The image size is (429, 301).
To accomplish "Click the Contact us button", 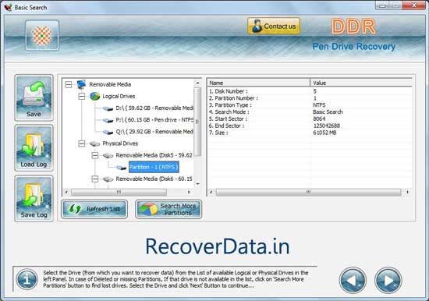I will pos(274,27).
